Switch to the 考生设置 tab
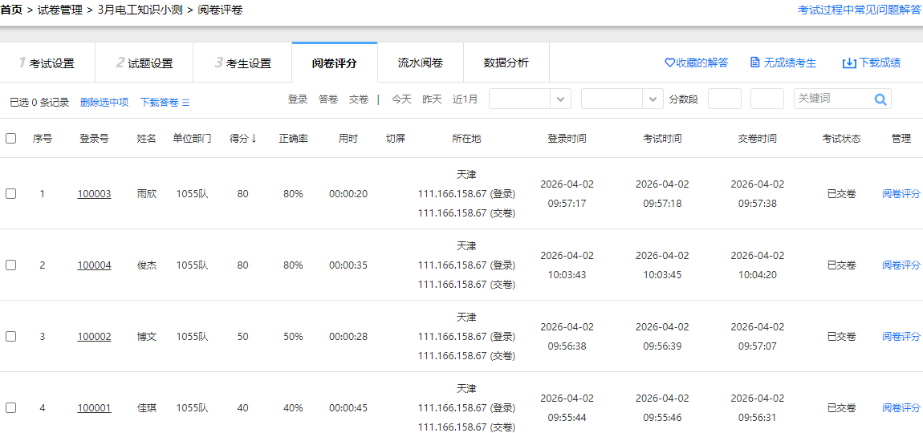 [242, 63]
